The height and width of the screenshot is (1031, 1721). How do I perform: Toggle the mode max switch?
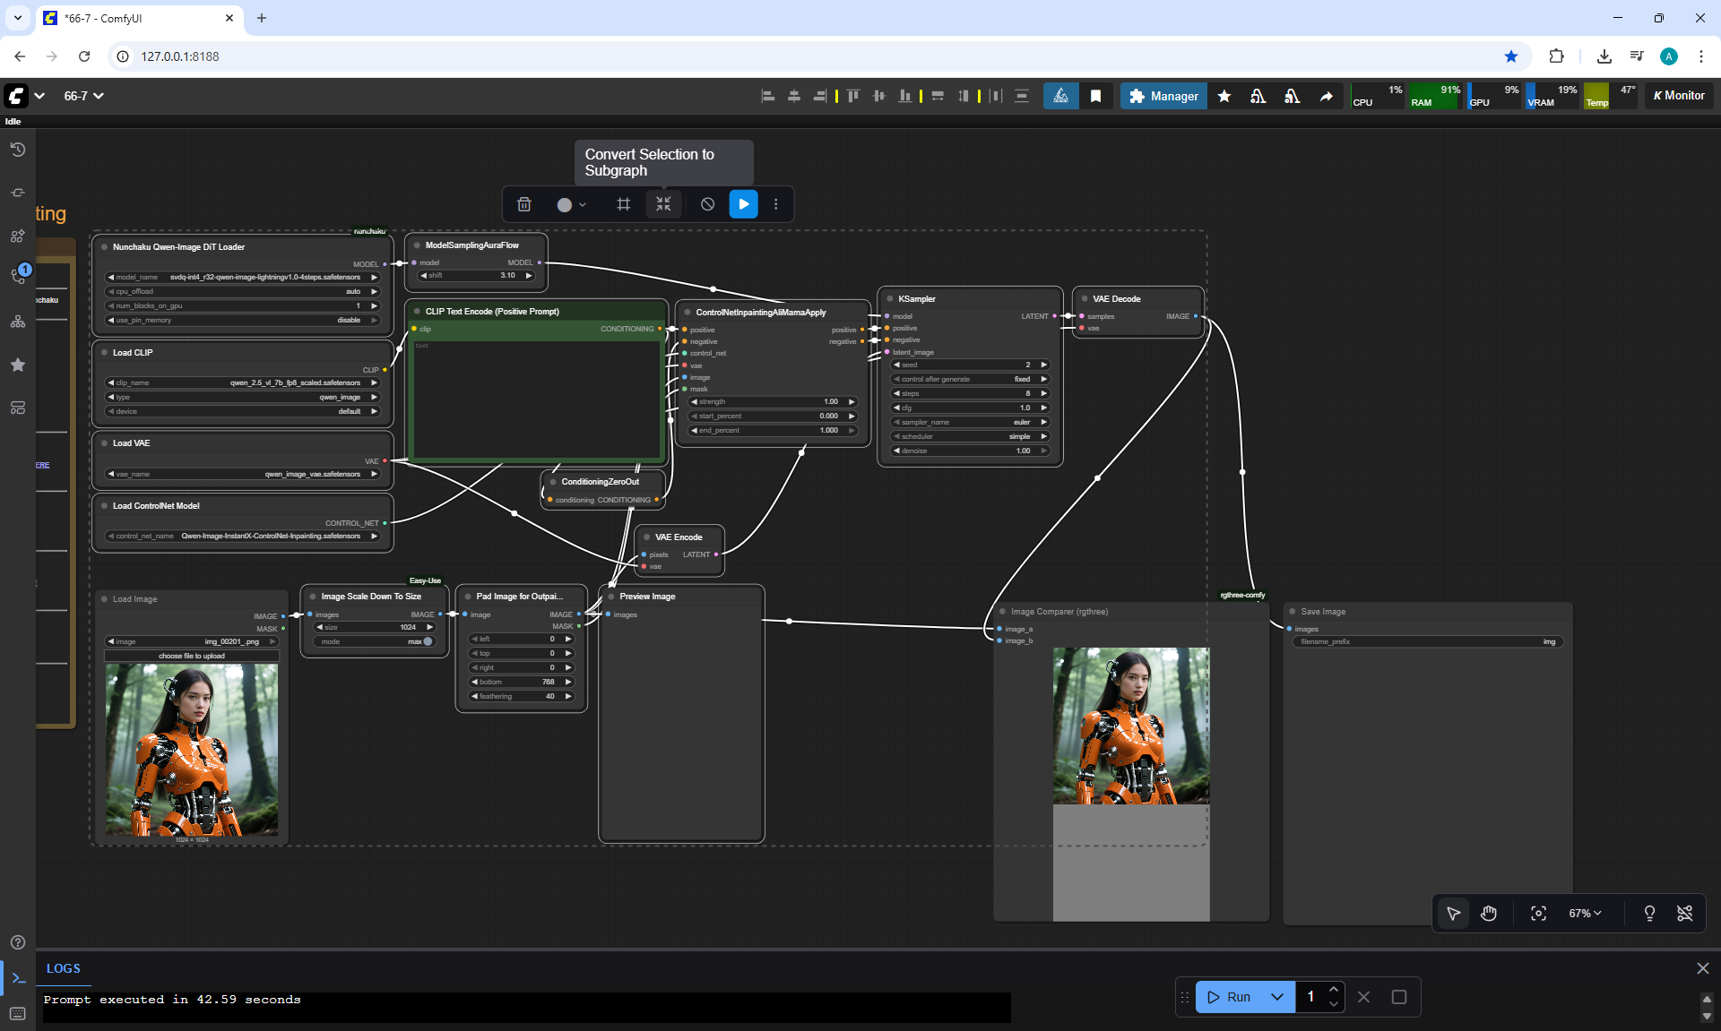427,641
